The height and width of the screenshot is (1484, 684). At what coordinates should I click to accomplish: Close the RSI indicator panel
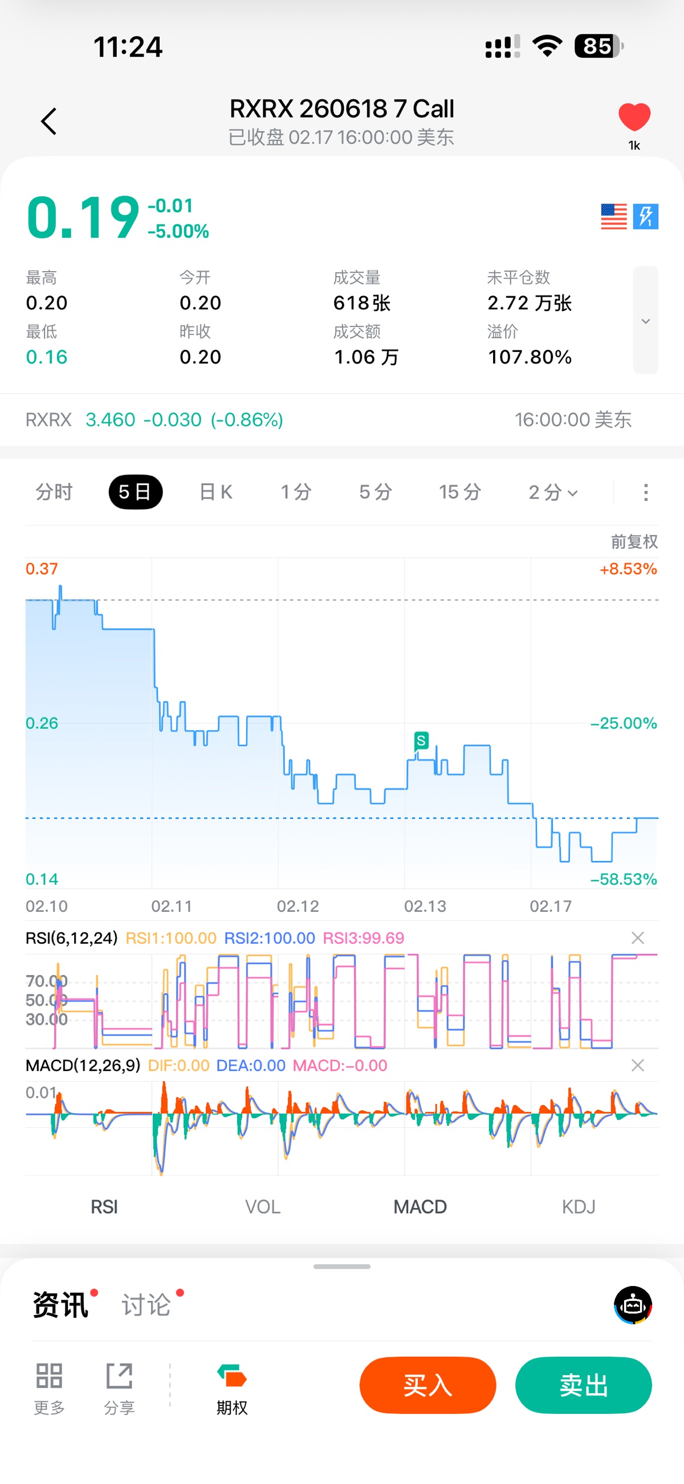point(637,938)
